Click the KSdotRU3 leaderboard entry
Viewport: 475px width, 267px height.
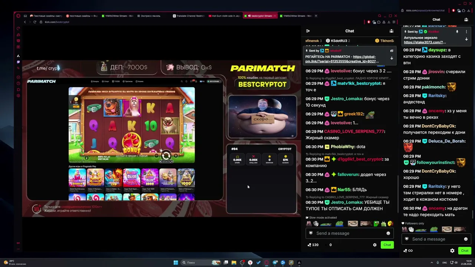338,41
